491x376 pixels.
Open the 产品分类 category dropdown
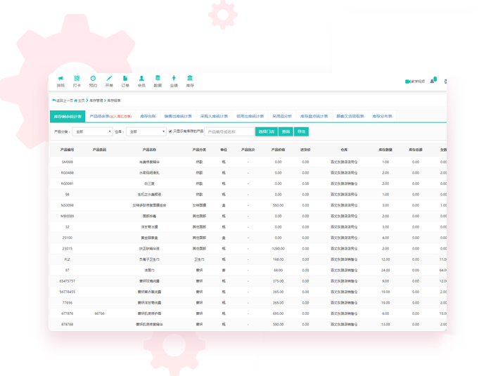(92, 131)
